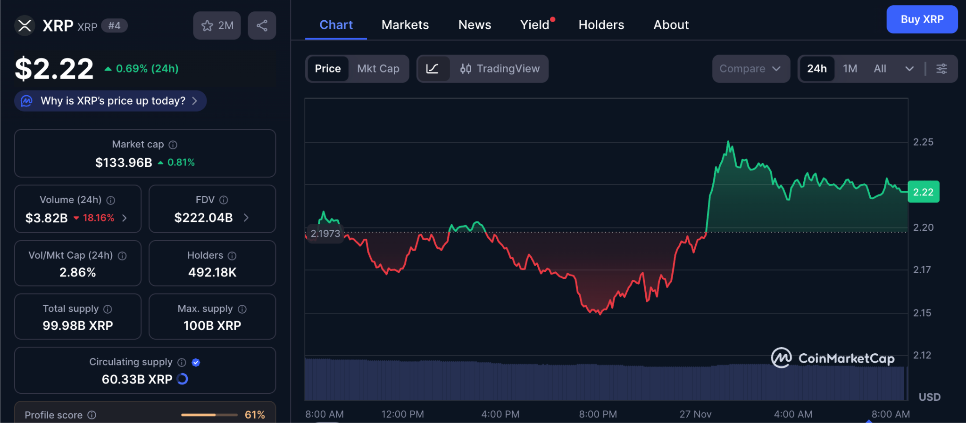Click the share icon button
This screenshot has width=966, height=423.
click(x=262, y=25)
